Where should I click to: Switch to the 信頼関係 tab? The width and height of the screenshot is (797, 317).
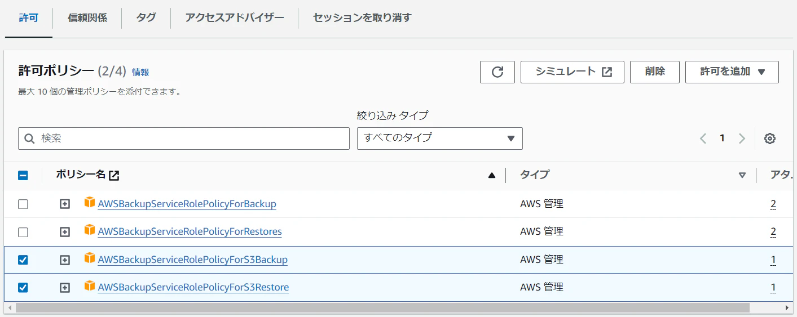point(87,18)
